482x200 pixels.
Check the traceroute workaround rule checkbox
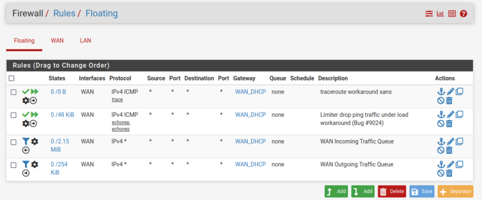coord(14,92)
